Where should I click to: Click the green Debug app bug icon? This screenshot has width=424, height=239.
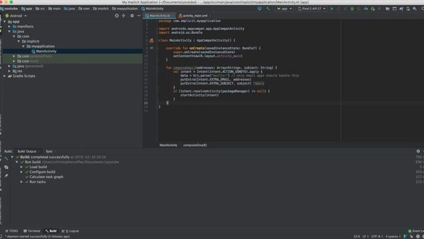click(352, 9)
